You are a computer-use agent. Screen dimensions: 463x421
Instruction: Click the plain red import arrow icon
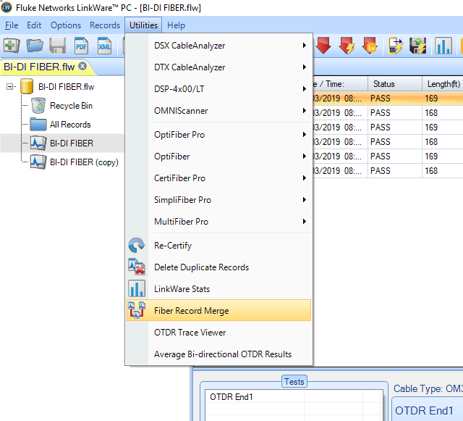click(323, 46)
